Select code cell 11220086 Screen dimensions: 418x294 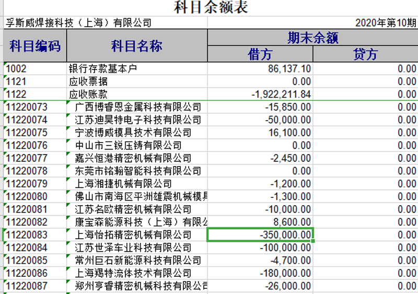[x=35, y=274]
